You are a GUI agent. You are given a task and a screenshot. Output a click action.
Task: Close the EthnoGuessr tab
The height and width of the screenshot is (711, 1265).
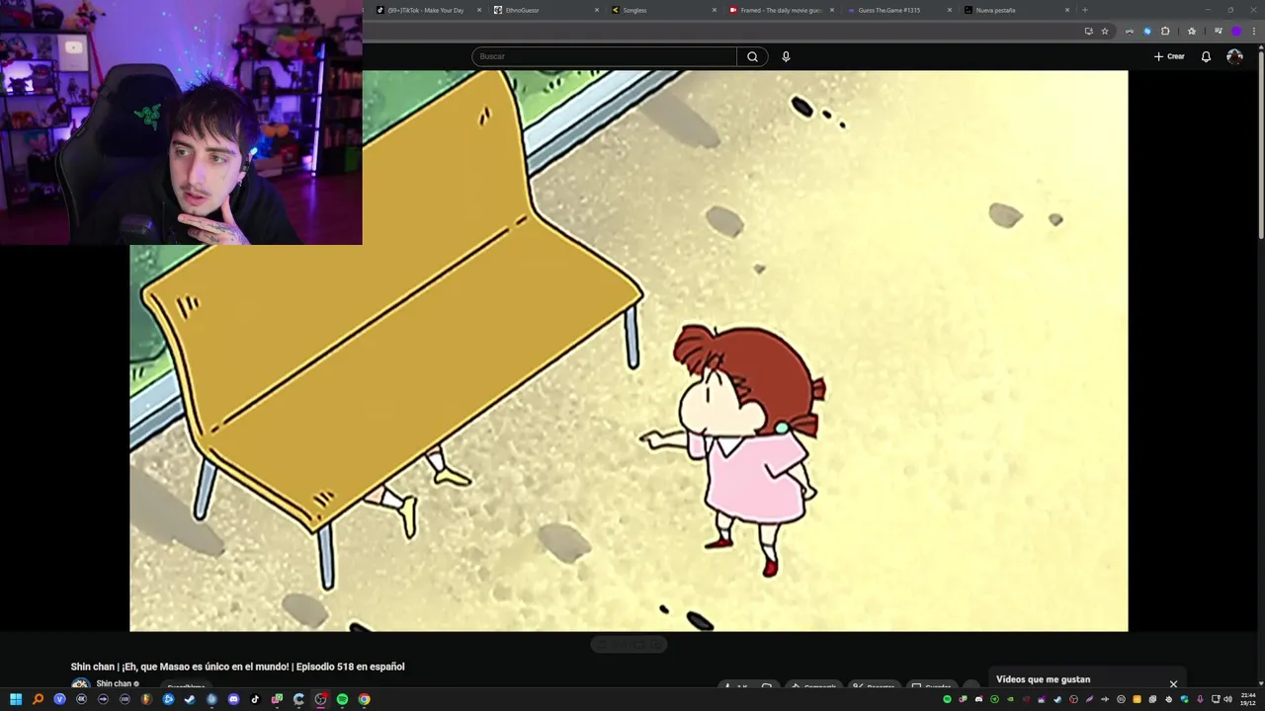[x=597, y=10]
